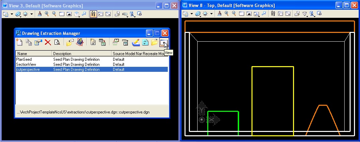Click preview magnifier document icon
Screen dimensions: 360x142
click(x=57, y=42)
